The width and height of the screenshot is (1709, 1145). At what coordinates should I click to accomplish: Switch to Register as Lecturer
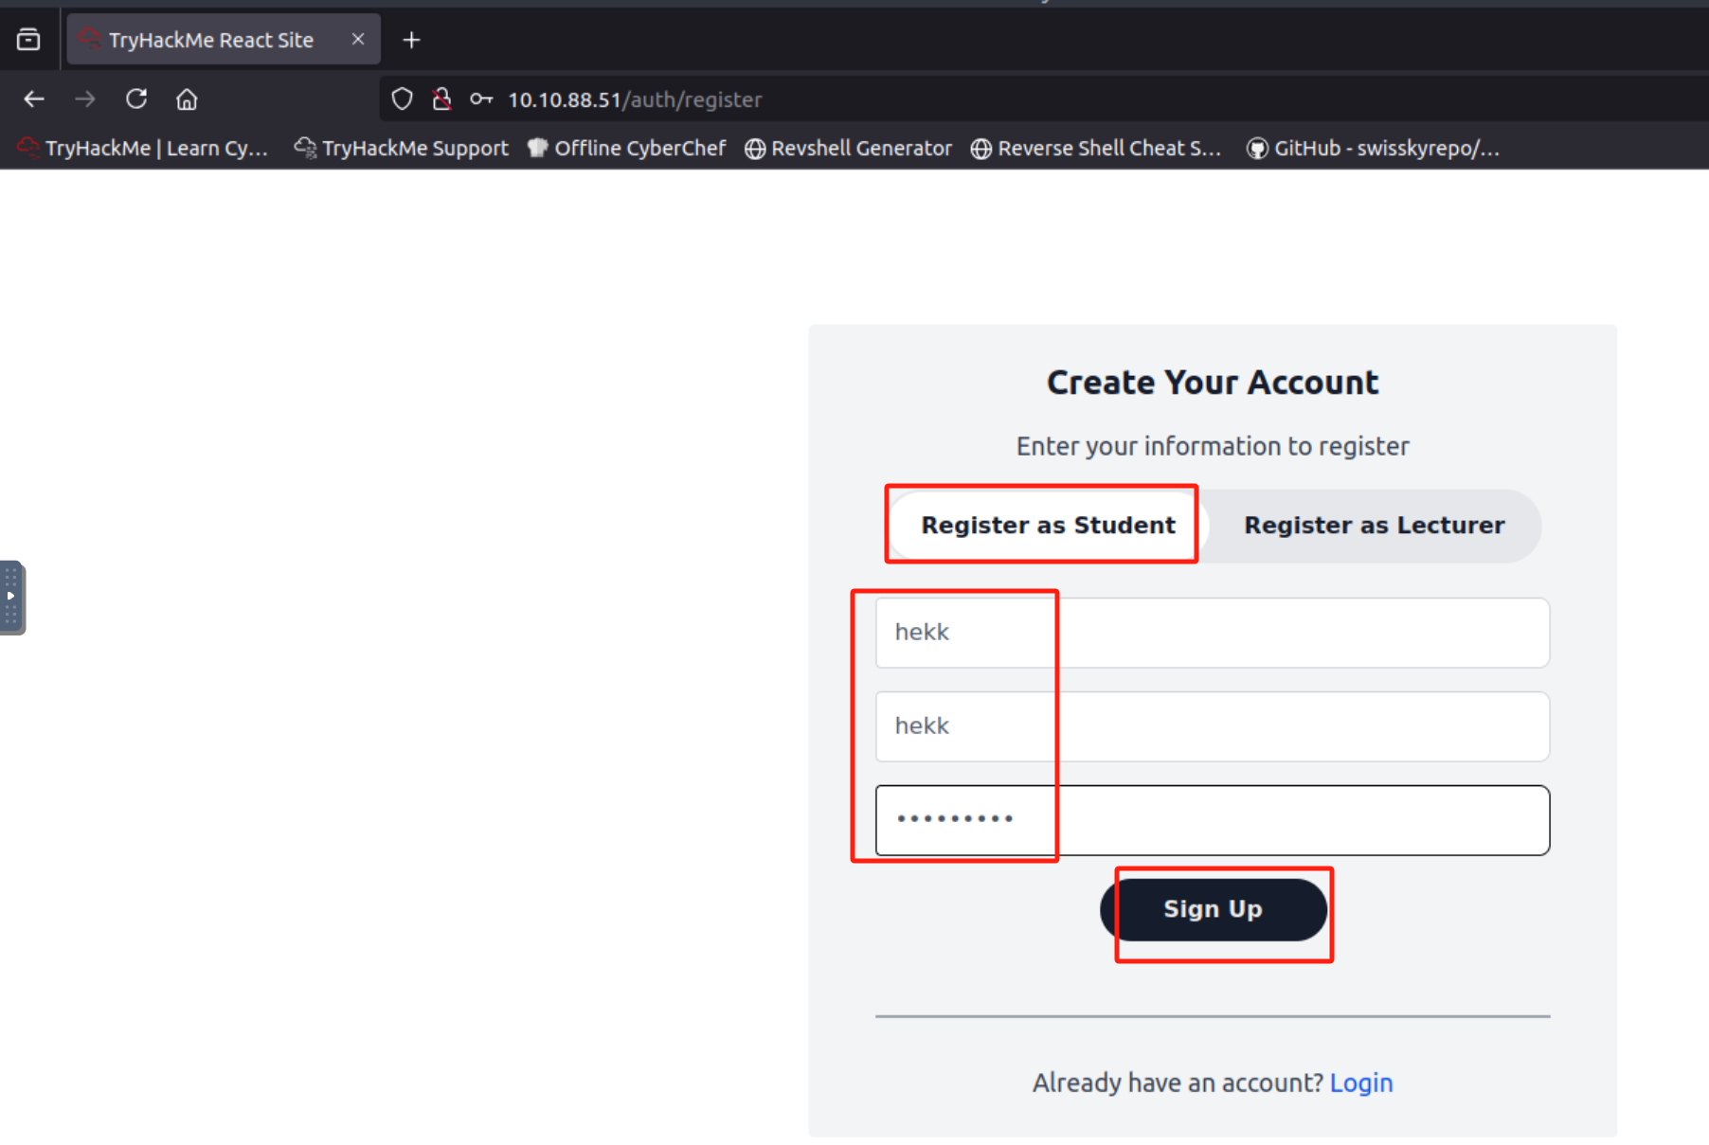point(1374,526)
